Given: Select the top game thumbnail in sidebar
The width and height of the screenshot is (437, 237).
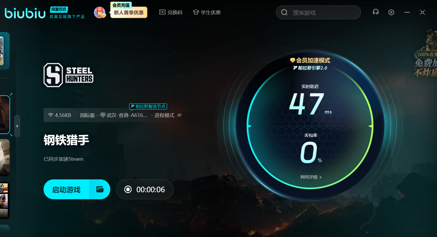Looking at the screenshot, I should [5, 51].
